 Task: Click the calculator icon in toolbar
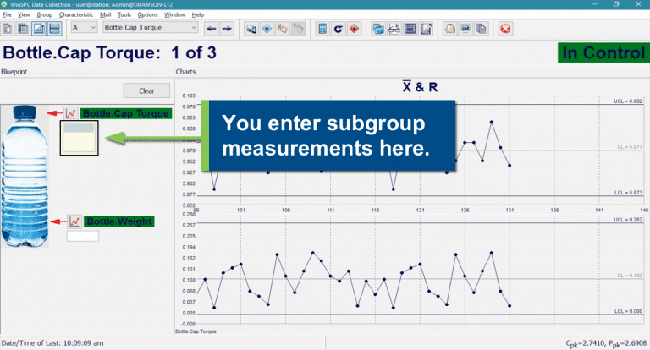(x=322, y=28)
